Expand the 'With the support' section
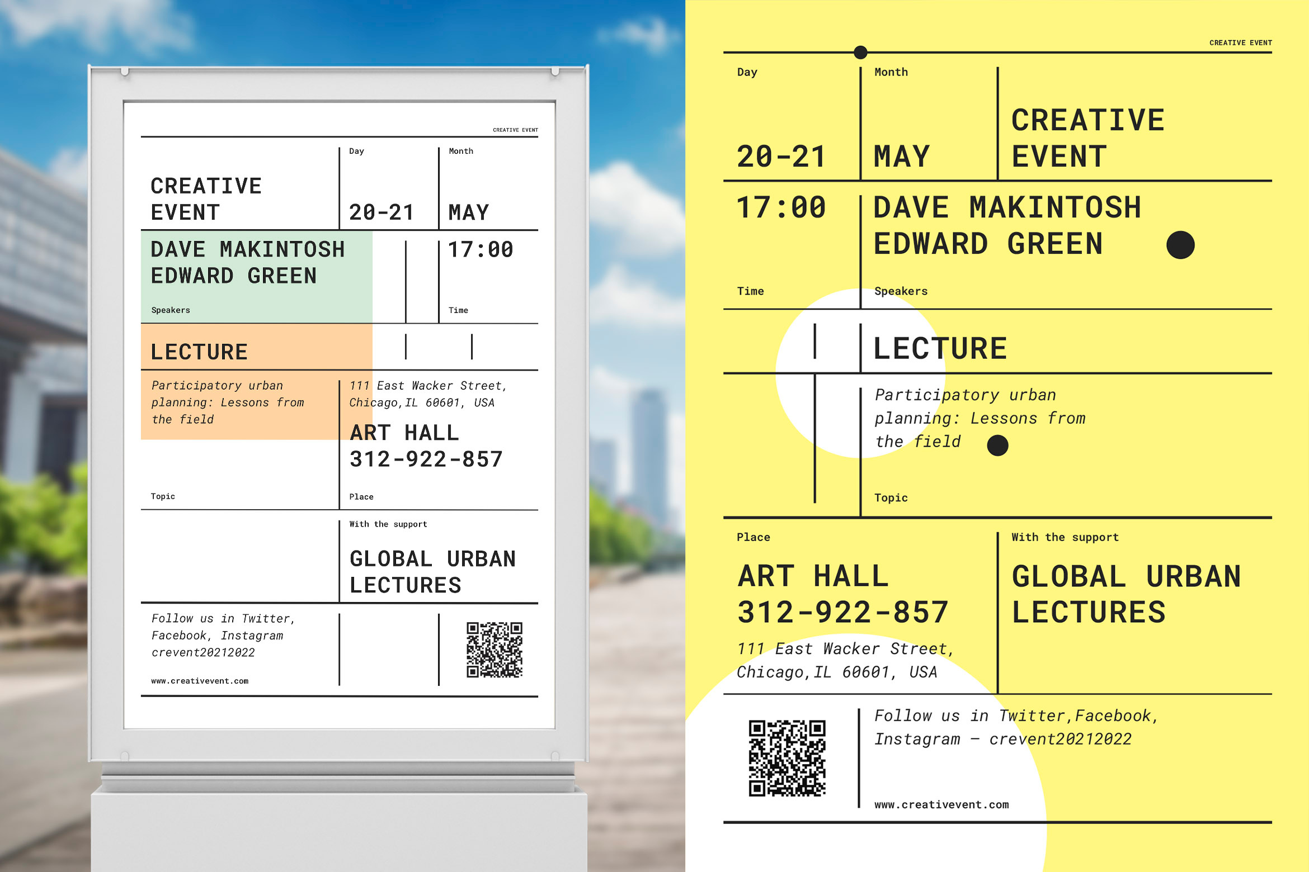The width and height of the screenshot is (1309, 872). (1065, 537)
